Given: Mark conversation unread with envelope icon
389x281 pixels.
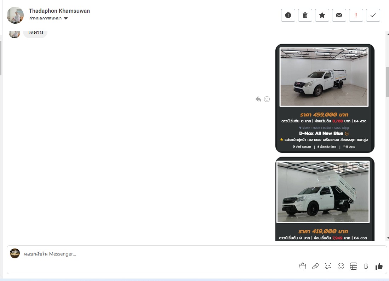Looking at the screenshot, I should tap(339, 15).
